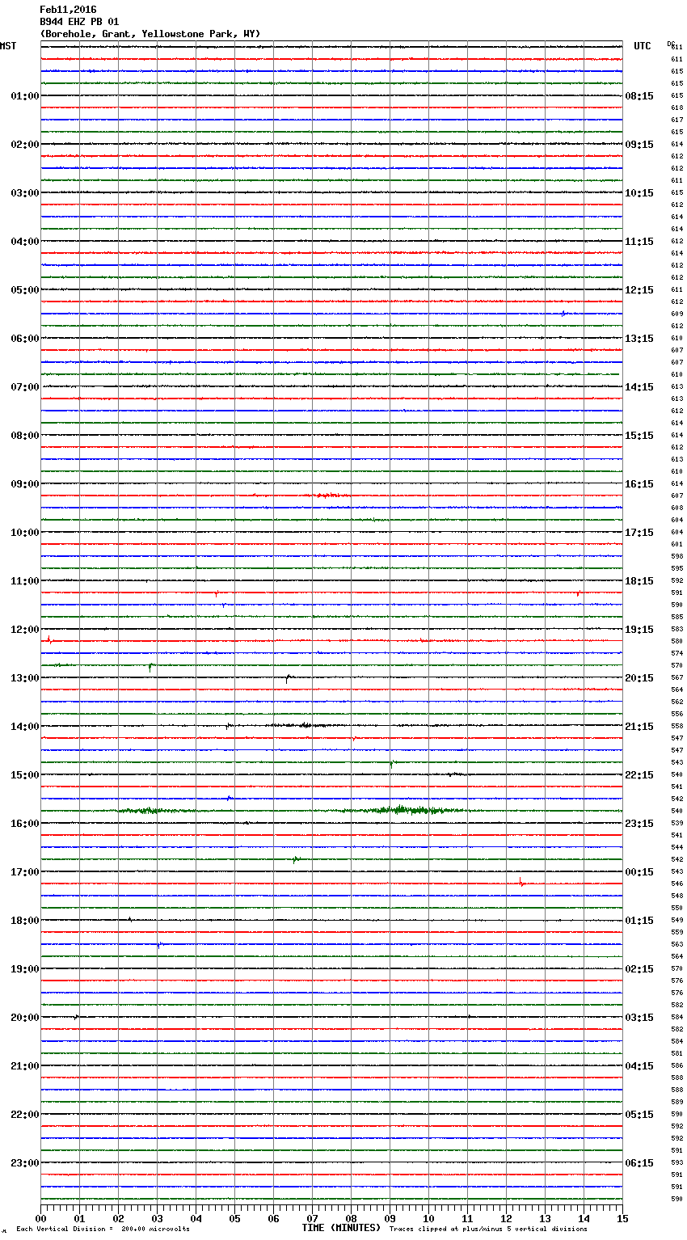Click minute 08 on the bottom time axis
687x1240 pixels.
point(352,1218)
